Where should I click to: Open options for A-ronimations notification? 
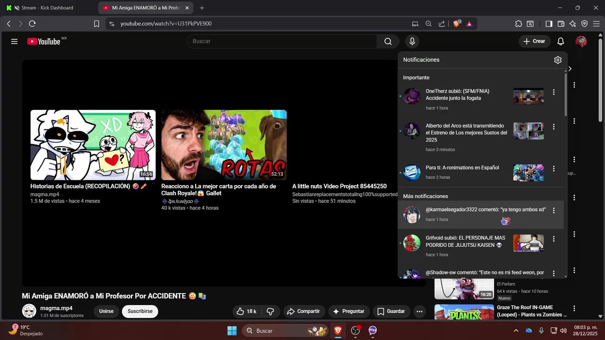tap(553, 169)
